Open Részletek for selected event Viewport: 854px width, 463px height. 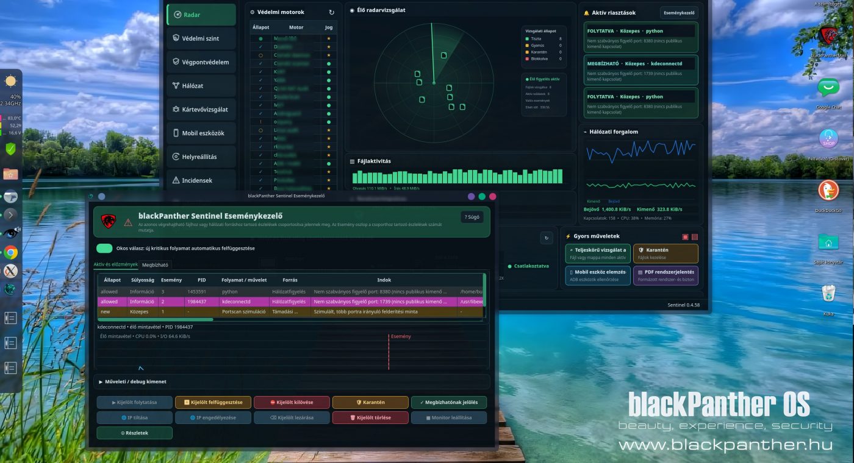click(x=135, y=433)
